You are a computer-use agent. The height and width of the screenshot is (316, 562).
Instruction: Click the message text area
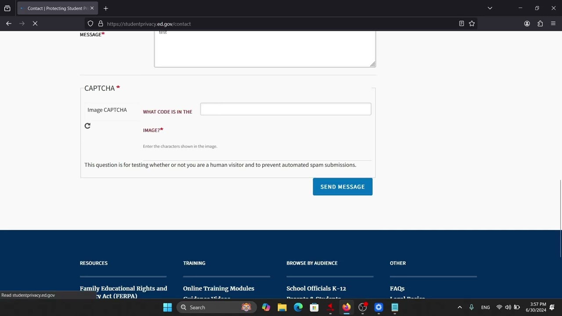pos(265,49)
